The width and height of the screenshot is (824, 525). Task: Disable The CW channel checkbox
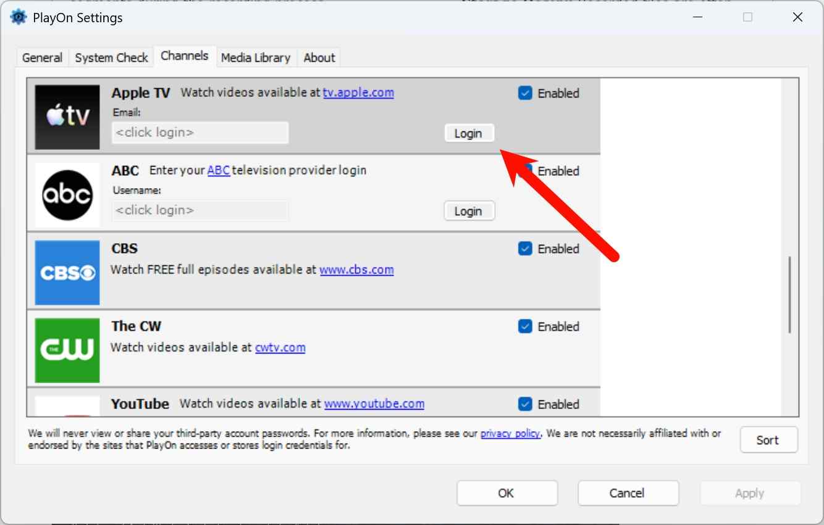pos(525,326)
